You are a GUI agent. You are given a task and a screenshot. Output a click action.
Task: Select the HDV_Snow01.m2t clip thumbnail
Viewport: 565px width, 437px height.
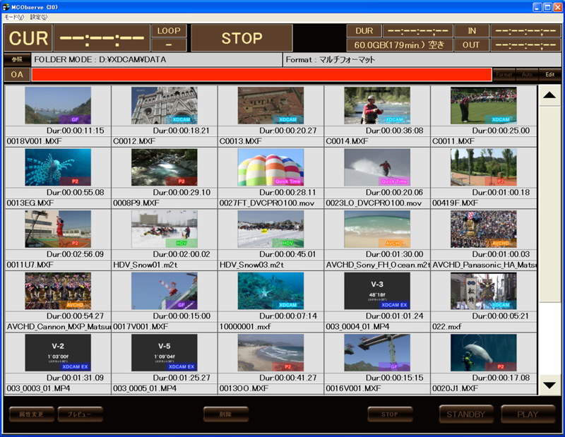164,229
